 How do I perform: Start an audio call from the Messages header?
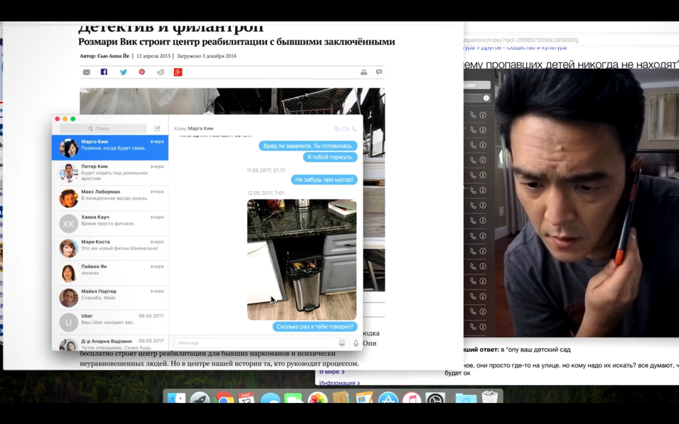[x=354, y=129]
